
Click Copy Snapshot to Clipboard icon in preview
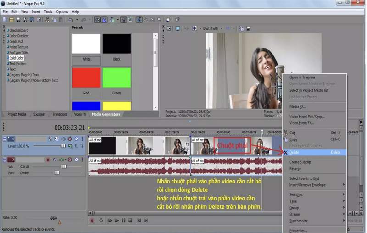(x=241, y=28)
